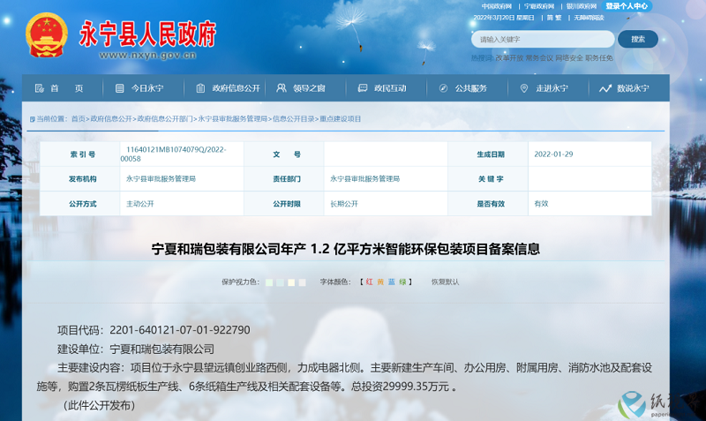This screenshot has height=421, width=706.
Task: Click 建设单位 line 宁夏和瑞包装有限公司
Action: tap(136, 349)
